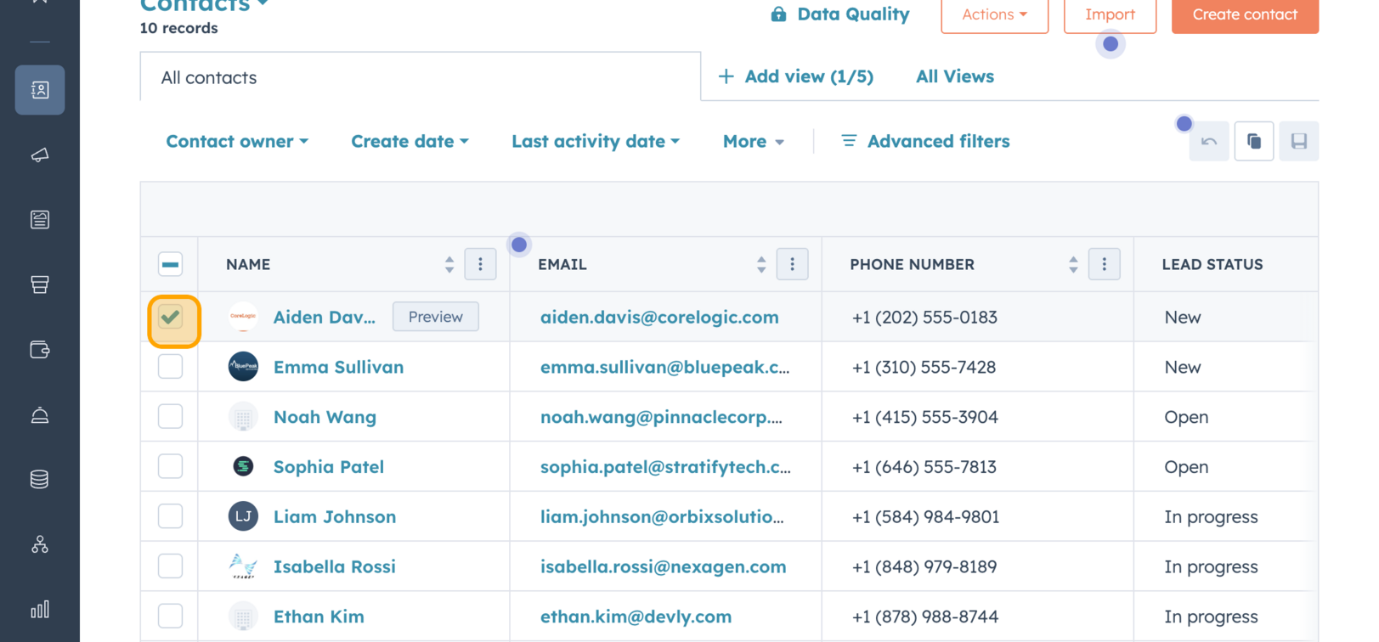Click the Create contact button

1244,14
